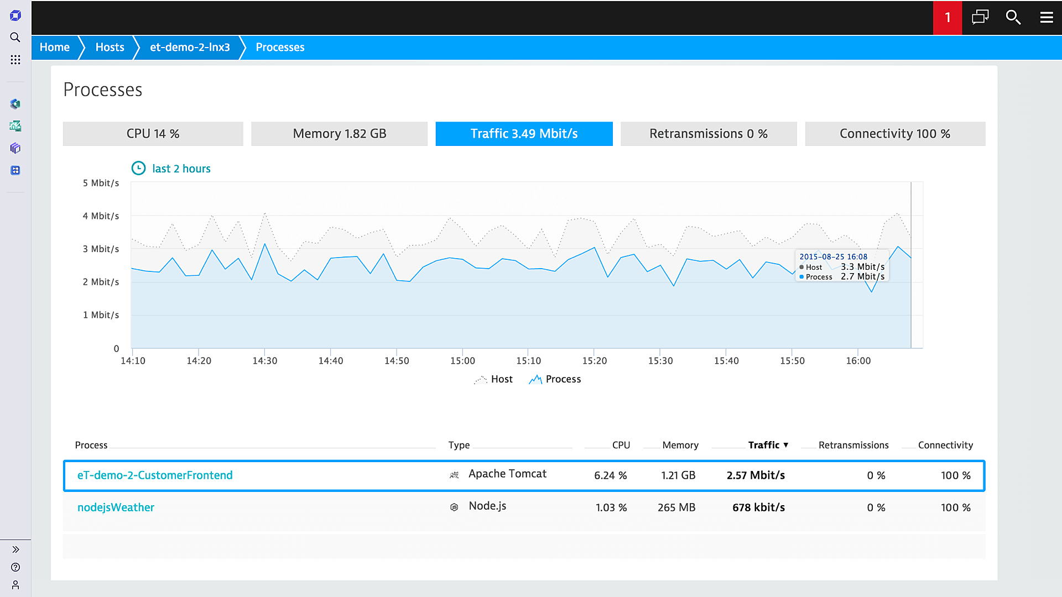Open notifications via the red badge showing 1
The height and width of the screenshot is (597, 1062).
tap(947, 18)
